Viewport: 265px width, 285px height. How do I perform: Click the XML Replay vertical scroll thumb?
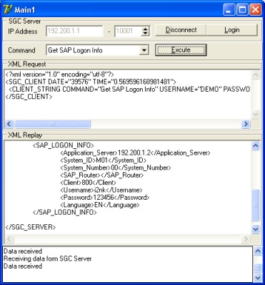tap(256, 205)
